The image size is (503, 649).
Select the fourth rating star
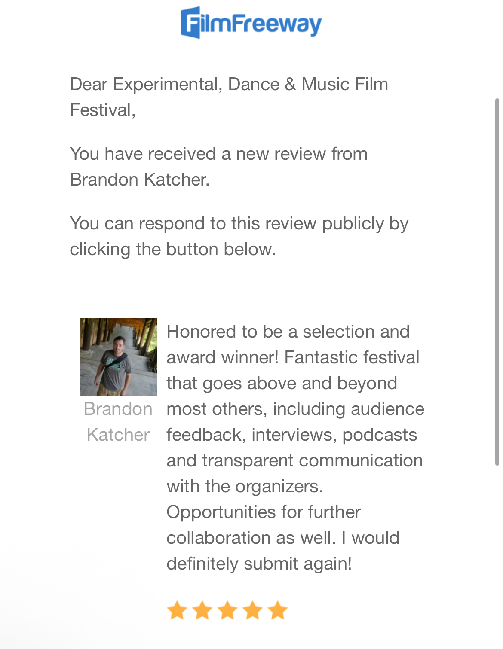(x=253, y=610)
